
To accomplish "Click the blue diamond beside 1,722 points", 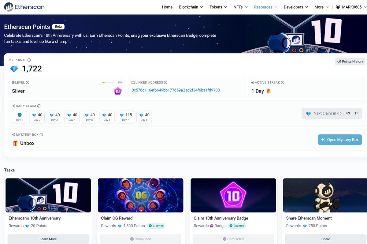I will [x=14, y=69].
